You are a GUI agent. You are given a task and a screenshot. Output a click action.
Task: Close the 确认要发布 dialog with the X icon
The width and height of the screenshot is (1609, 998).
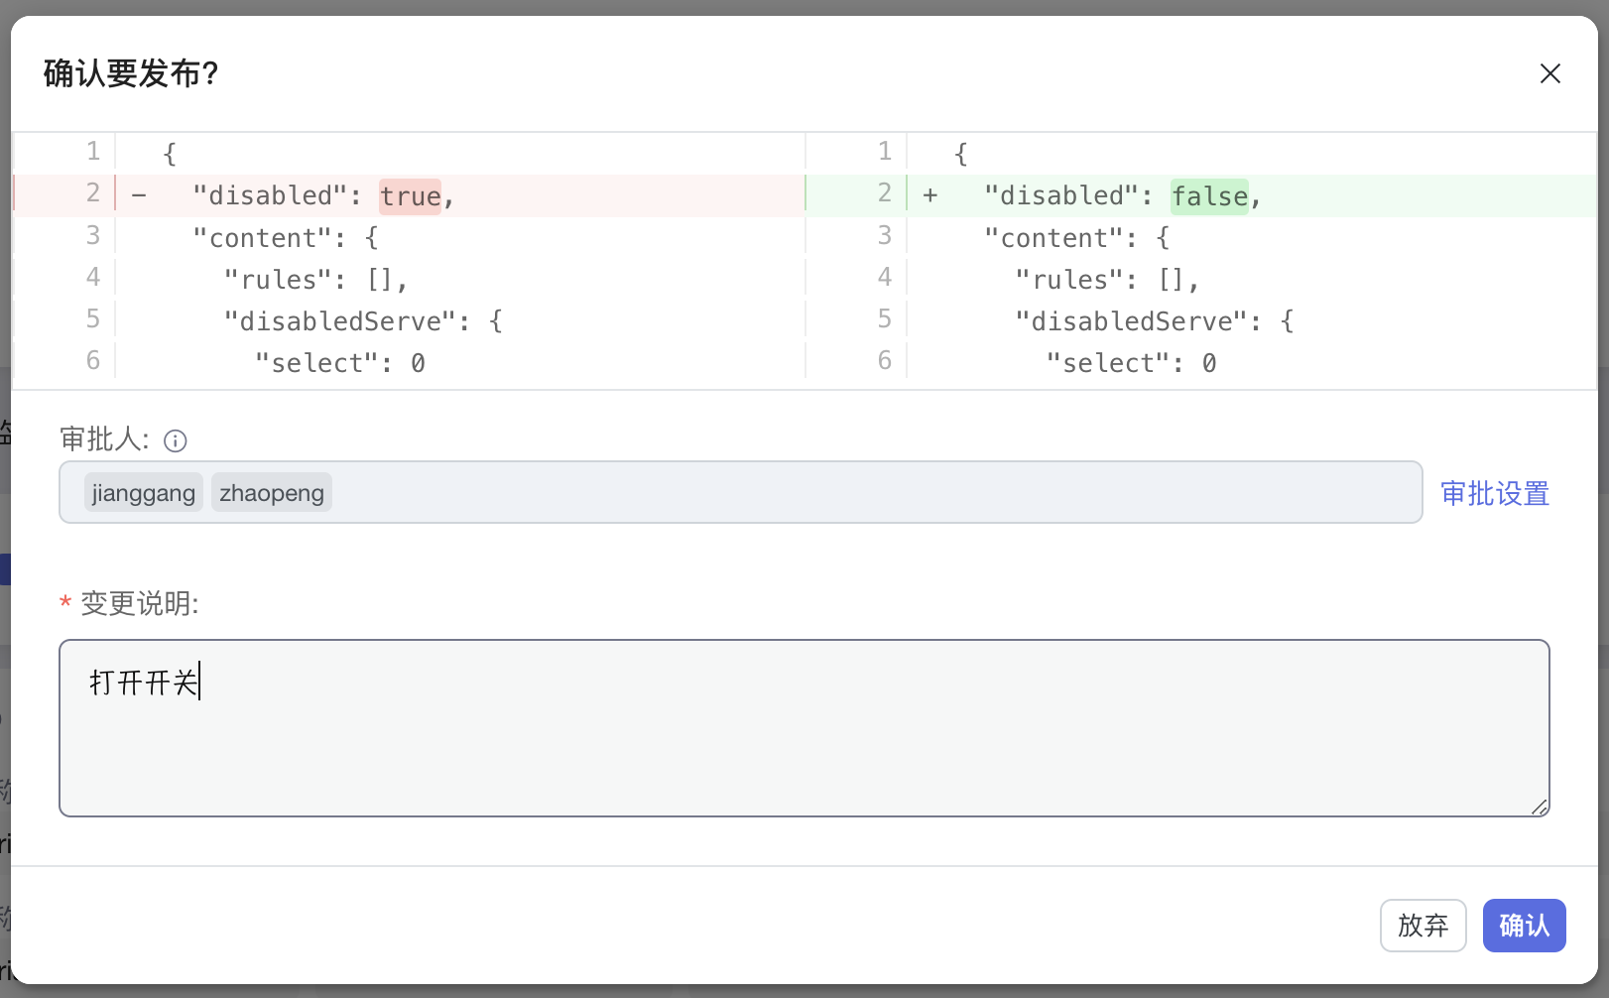[x=1549, y=73]
